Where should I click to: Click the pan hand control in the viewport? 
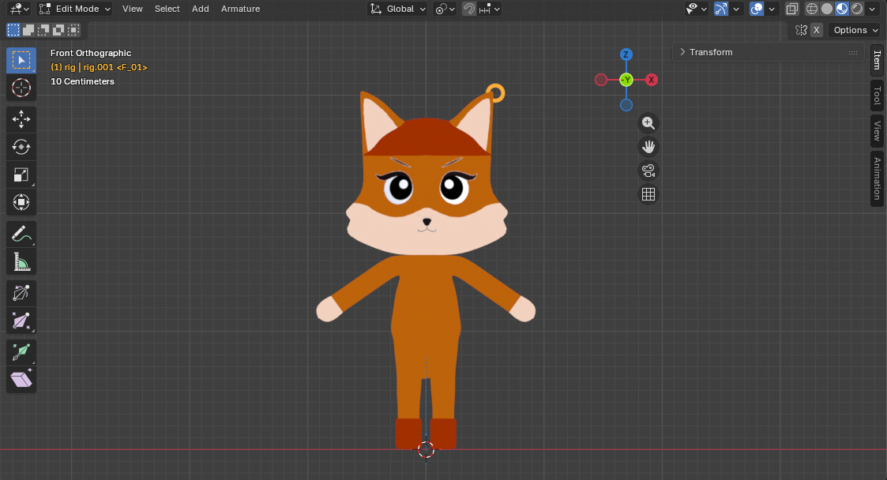[x=648, y=146]
